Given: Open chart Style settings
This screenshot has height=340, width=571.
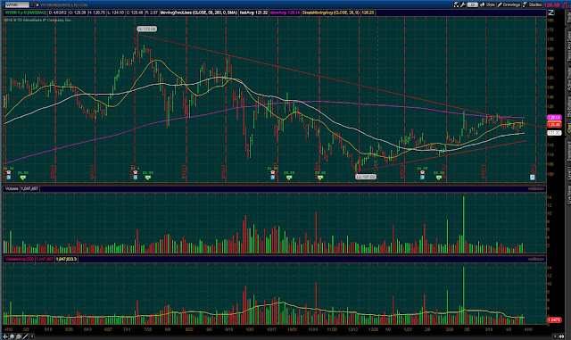Looking at the screenshot, I should [x=488, y=4].
